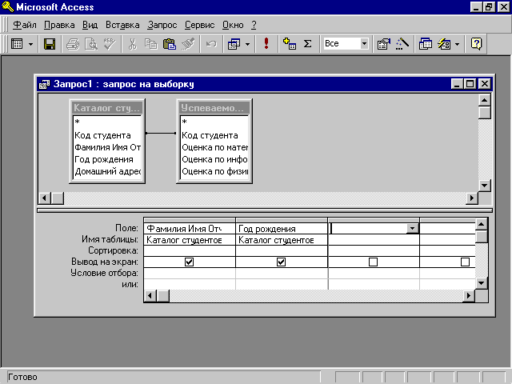Click scroll down arrow in tables pane
Screen dimensions: 512x384
click(x=484, y=186)
